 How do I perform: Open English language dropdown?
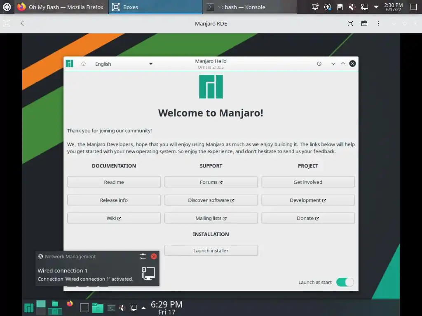(124, 64)
